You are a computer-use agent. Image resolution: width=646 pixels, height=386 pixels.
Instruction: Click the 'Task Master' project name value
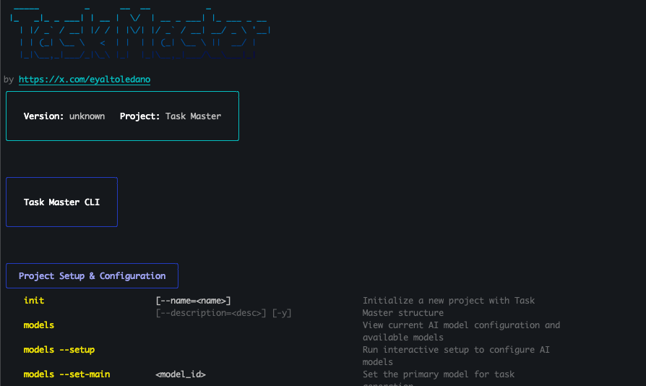click(x=193, y=116)
